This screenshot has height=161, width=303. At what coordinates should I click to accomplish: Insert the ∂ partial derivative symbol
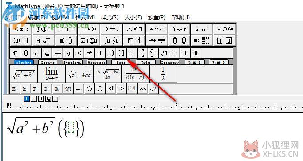coord(68,53)
